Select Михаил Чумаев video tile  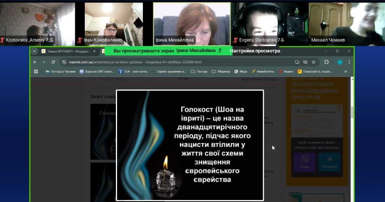347,24
